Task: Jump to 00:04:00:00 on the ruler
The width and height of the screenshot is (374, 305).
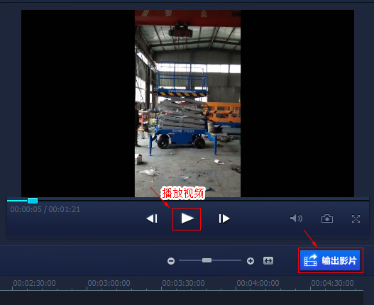Action: click(258, 283)
